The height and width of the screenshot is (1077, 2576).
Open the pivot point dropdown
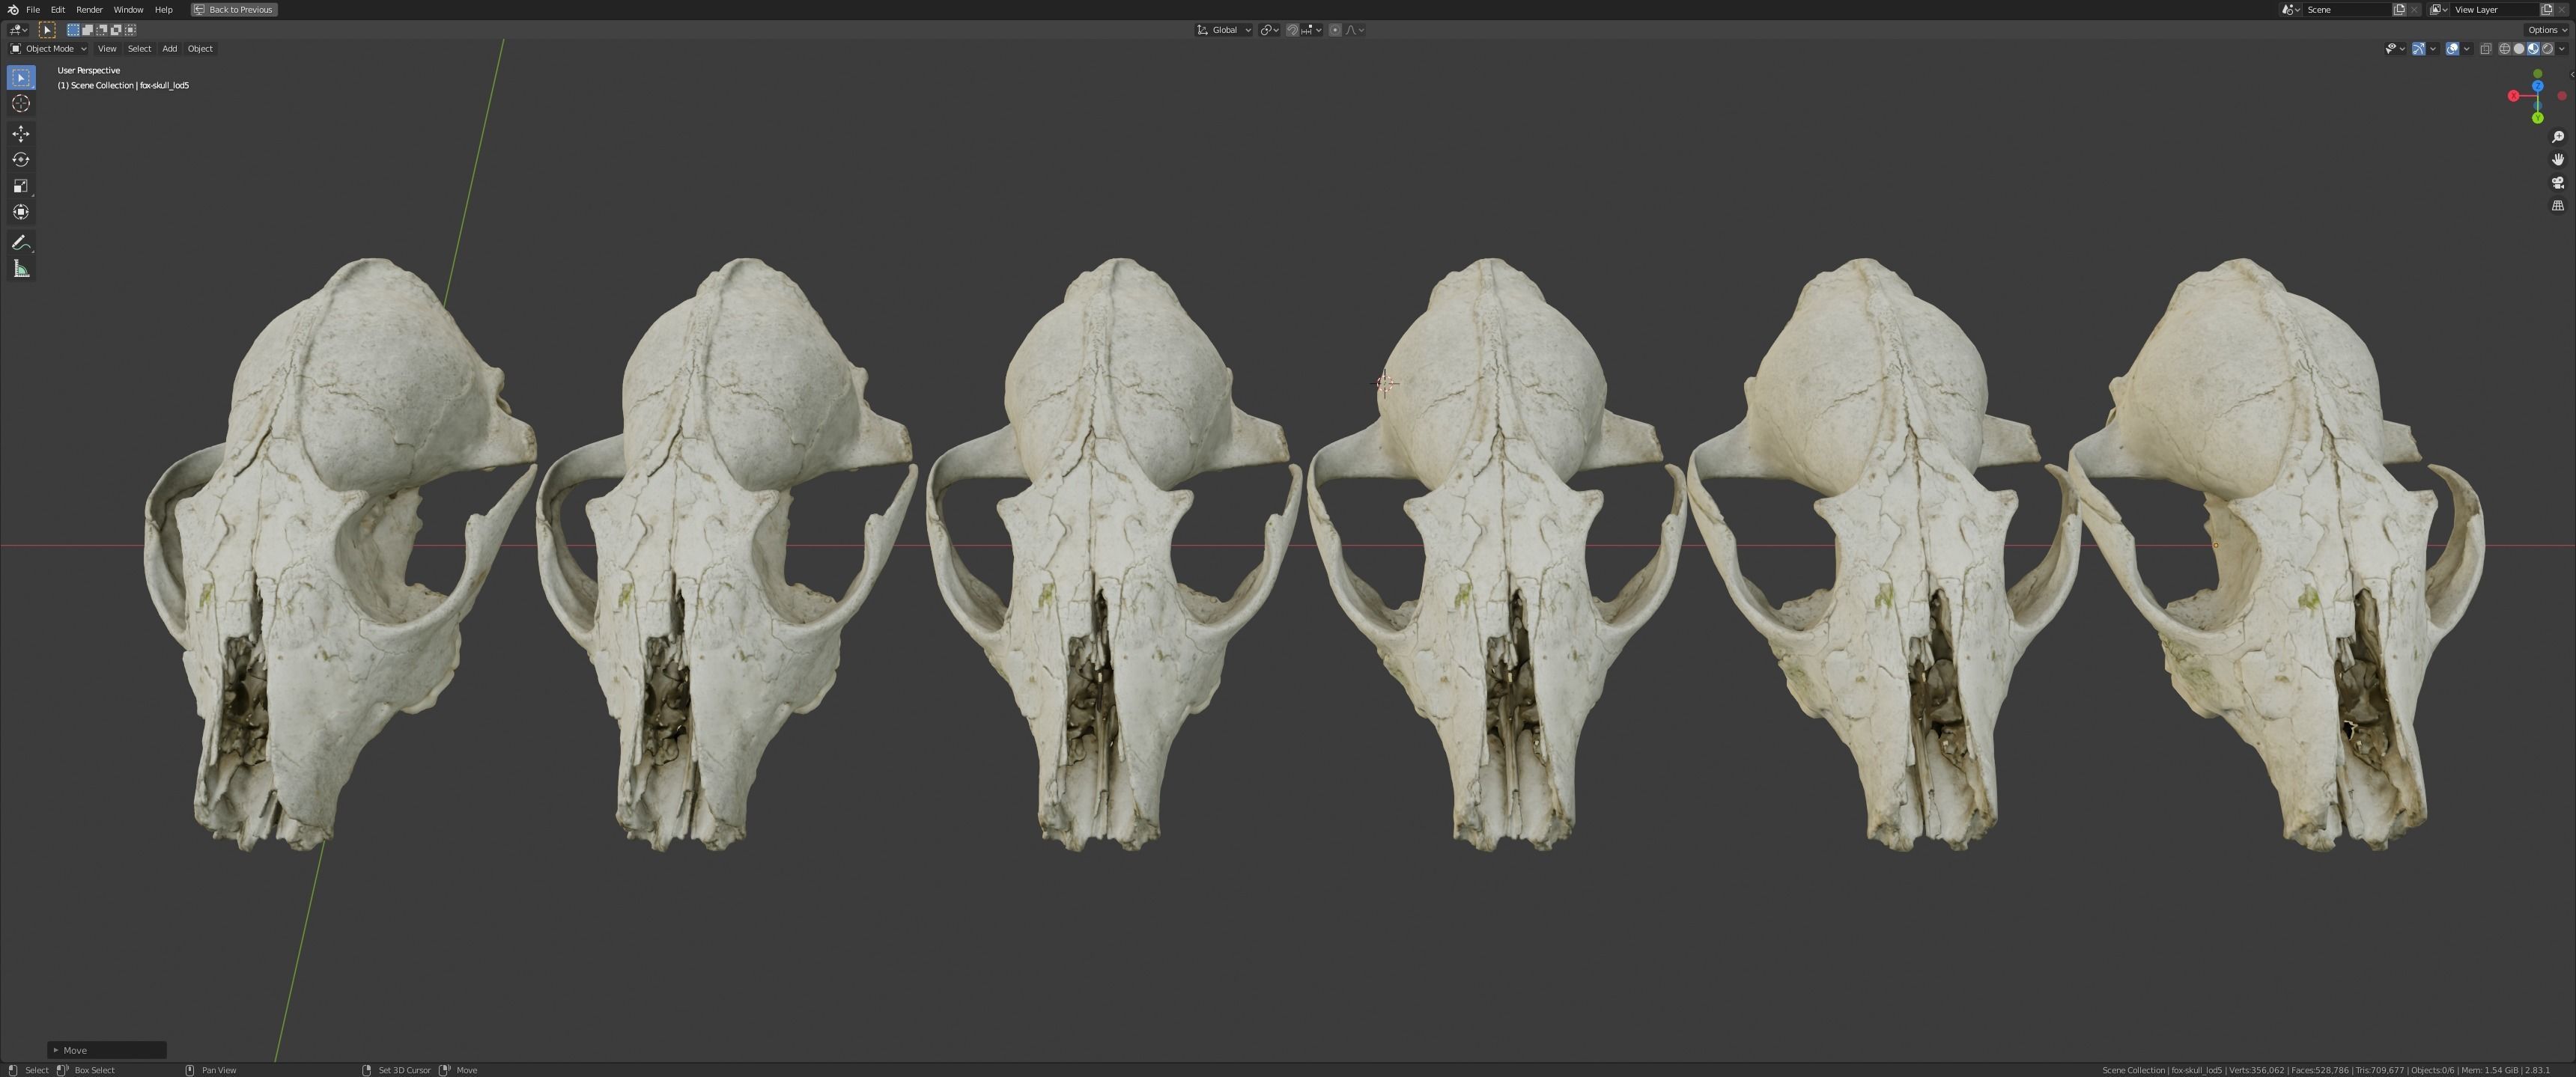(1270, 30)
